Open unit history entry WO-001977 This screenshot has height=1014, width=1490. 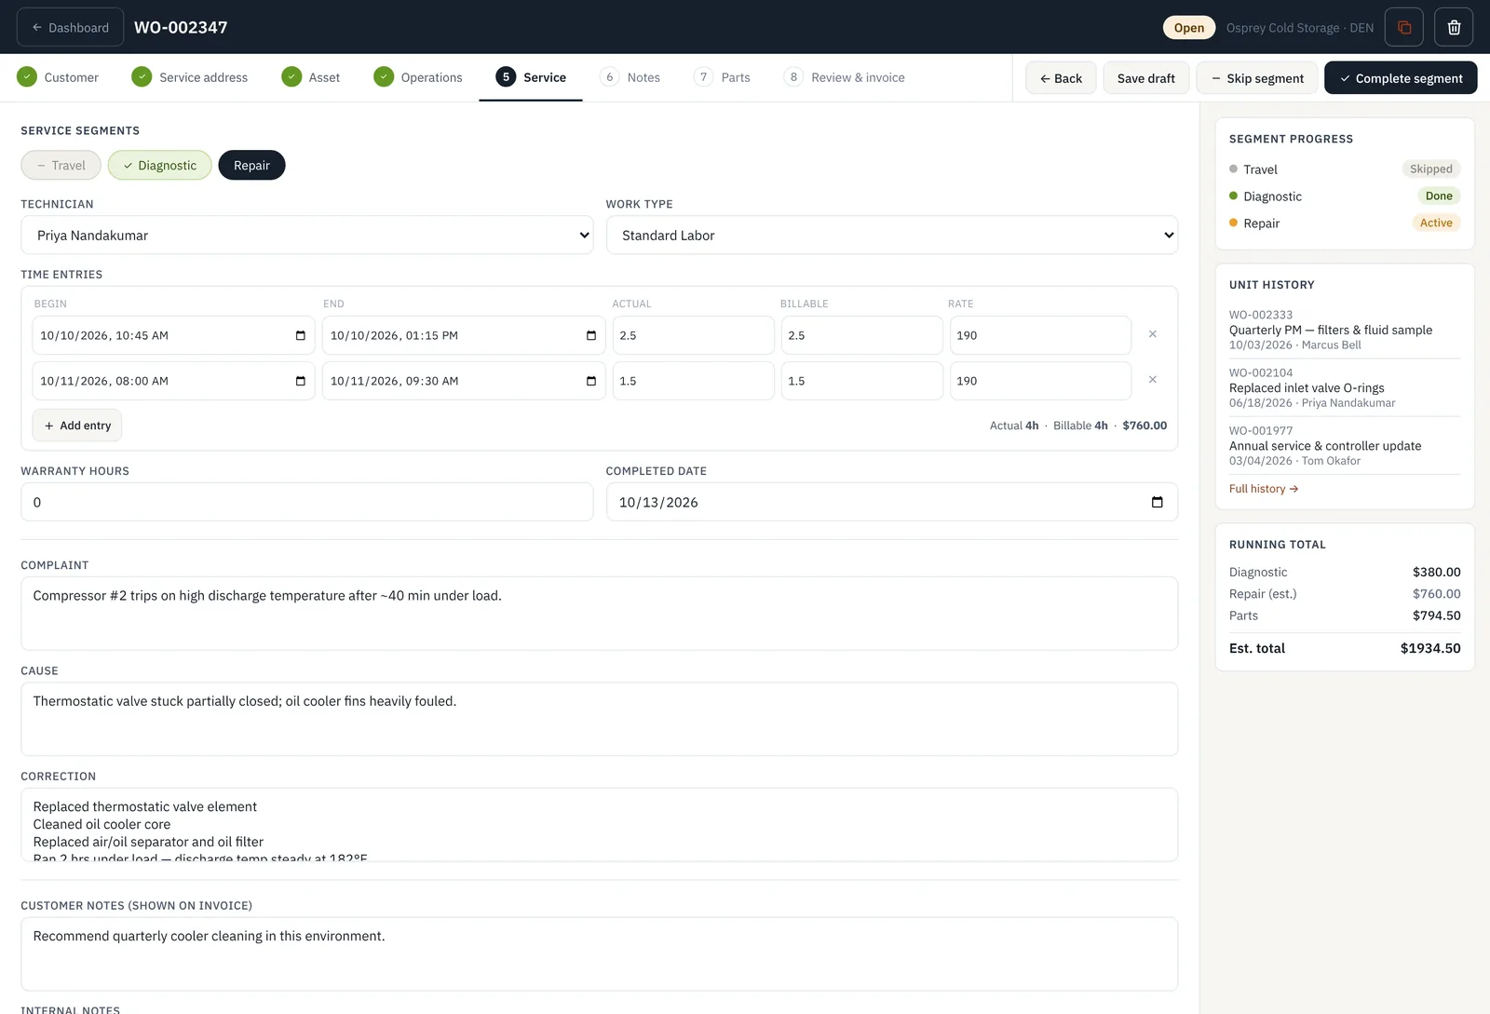click(x=1345, y=445)
